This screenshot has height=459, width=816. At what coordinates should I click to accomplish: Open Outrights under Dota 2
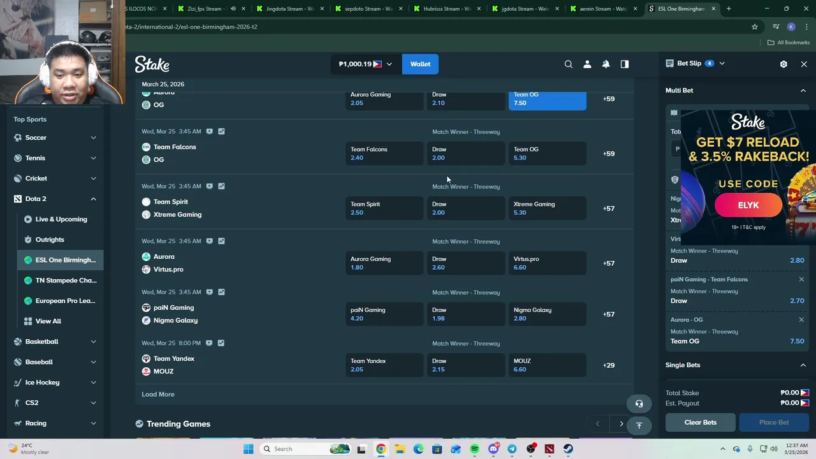click(50, 240)
